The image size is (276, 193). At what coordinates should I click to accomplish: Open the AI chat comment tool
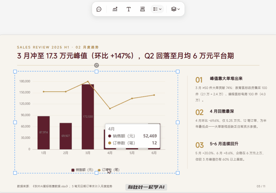(x=99, y=9)
